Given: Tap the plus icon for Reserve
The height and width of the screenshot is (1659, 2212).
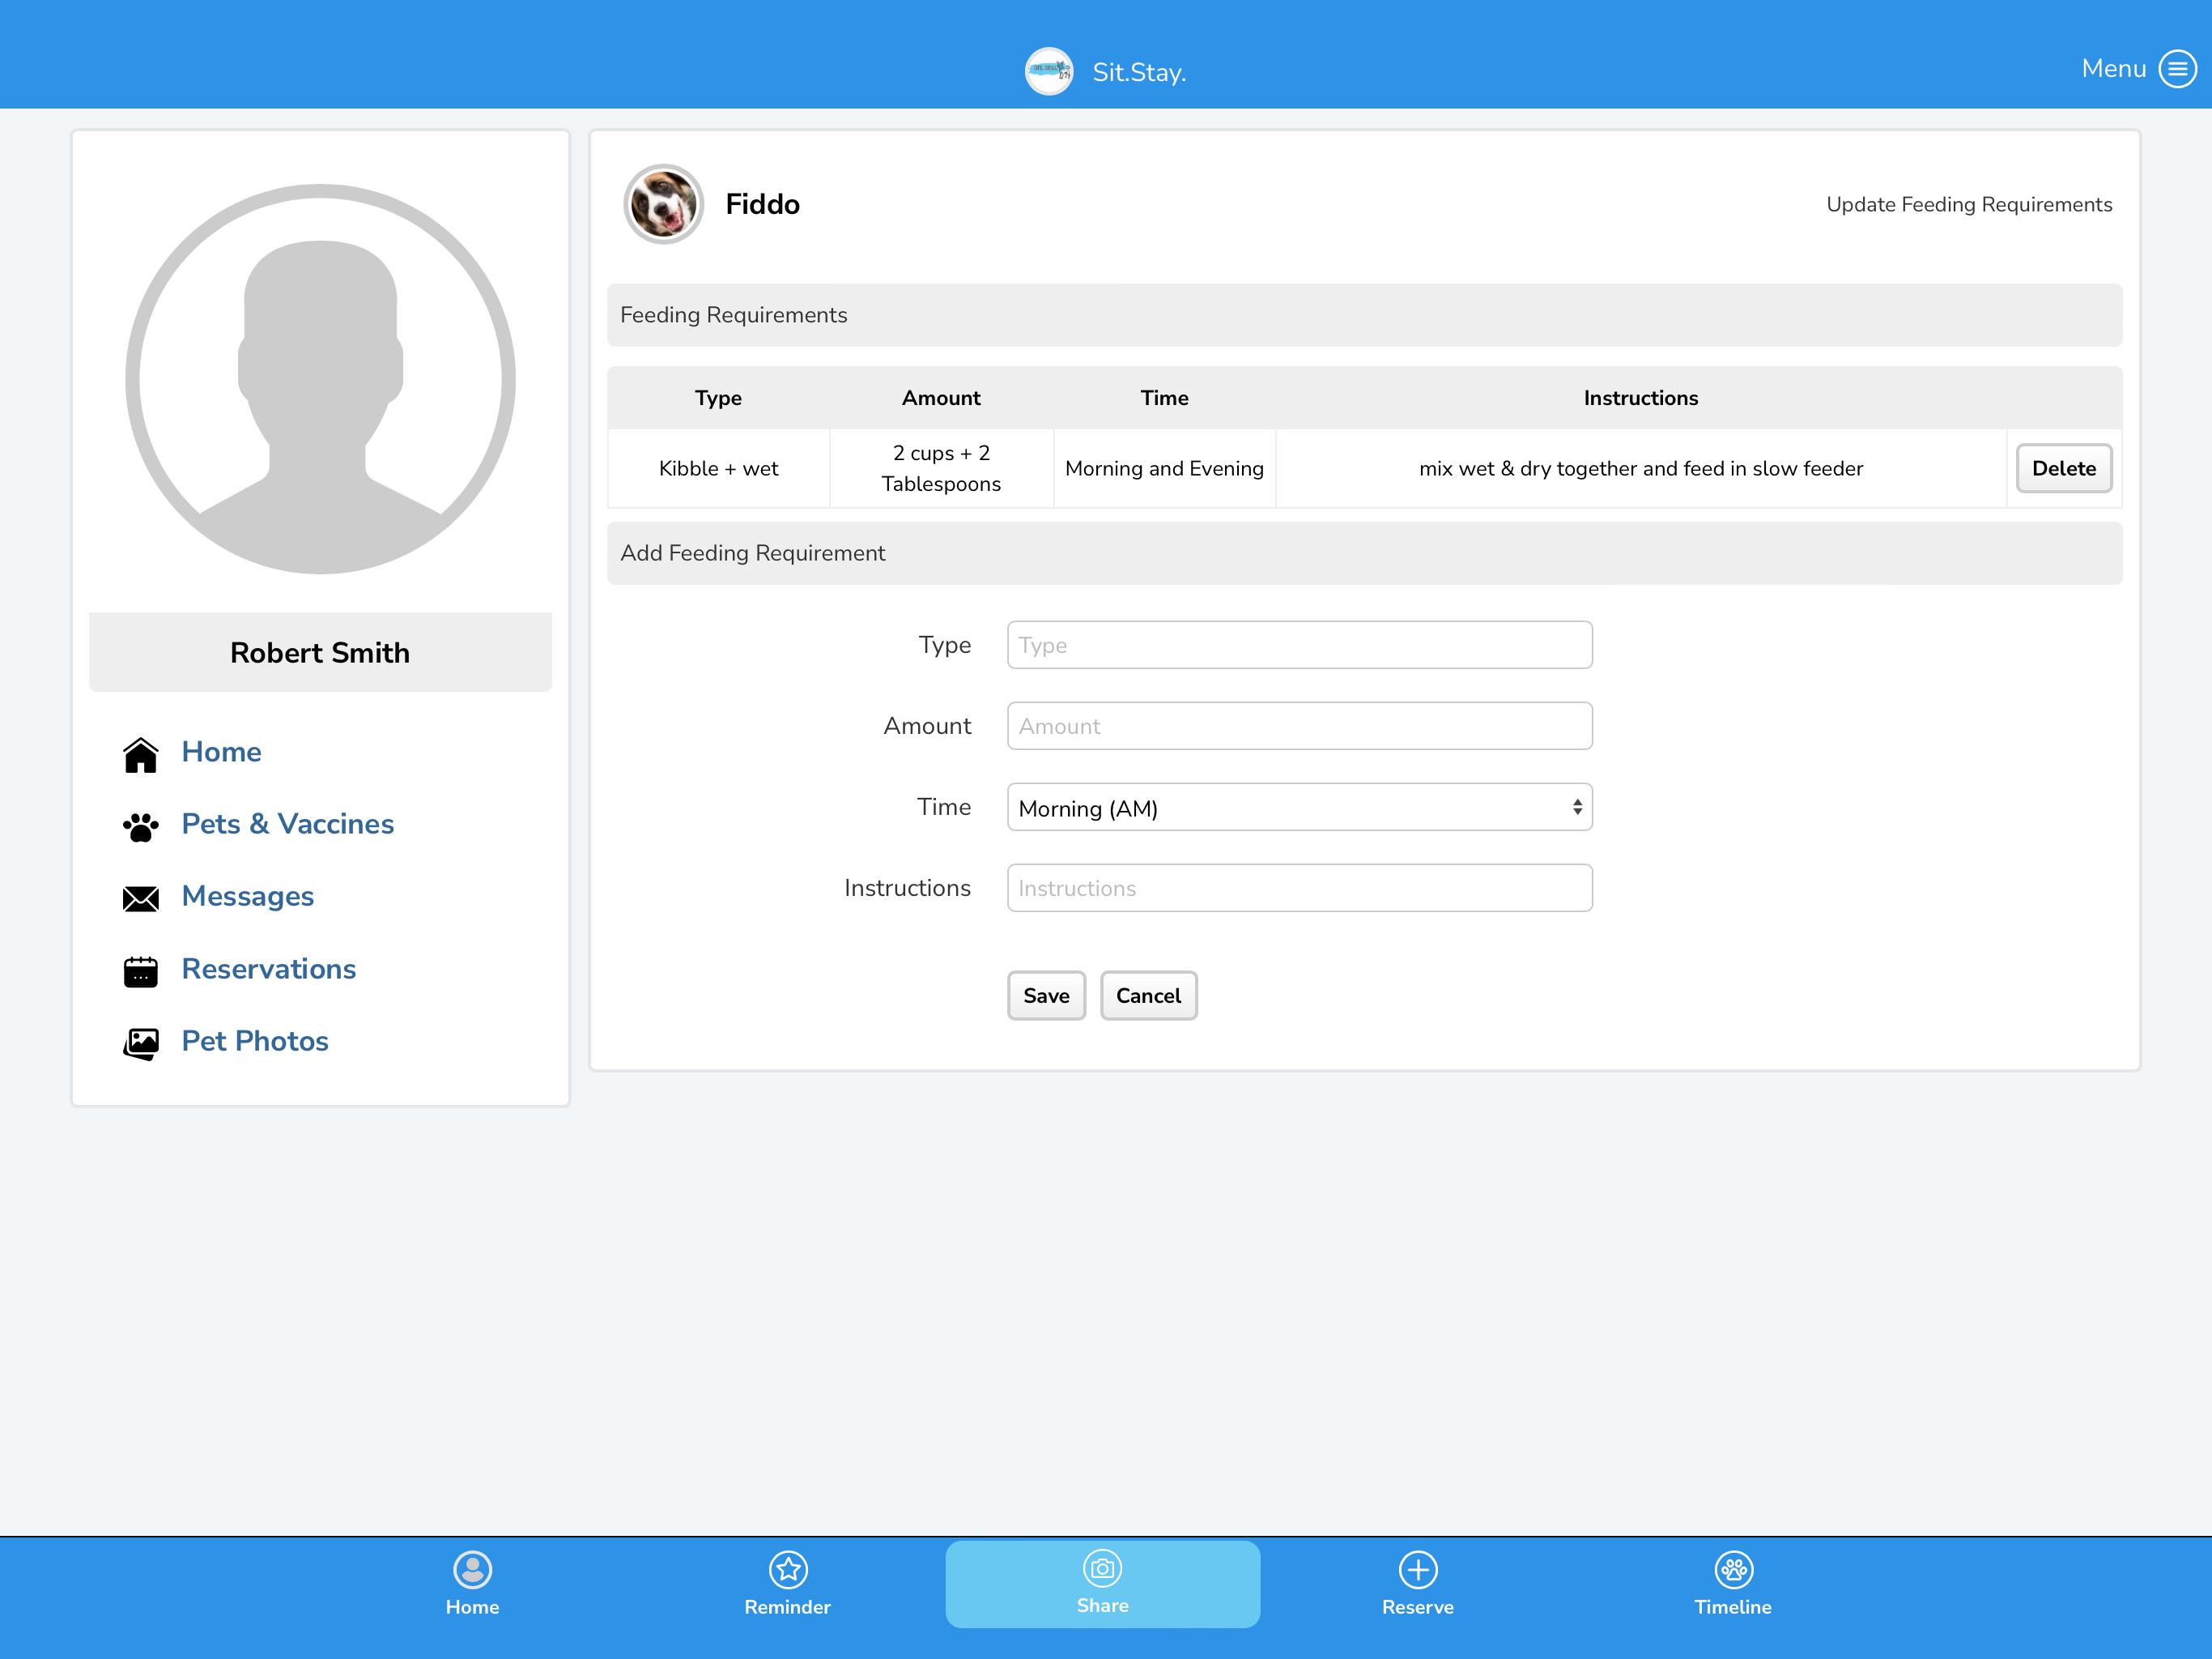Looking at the screenshot, I should (1418, 1569).
